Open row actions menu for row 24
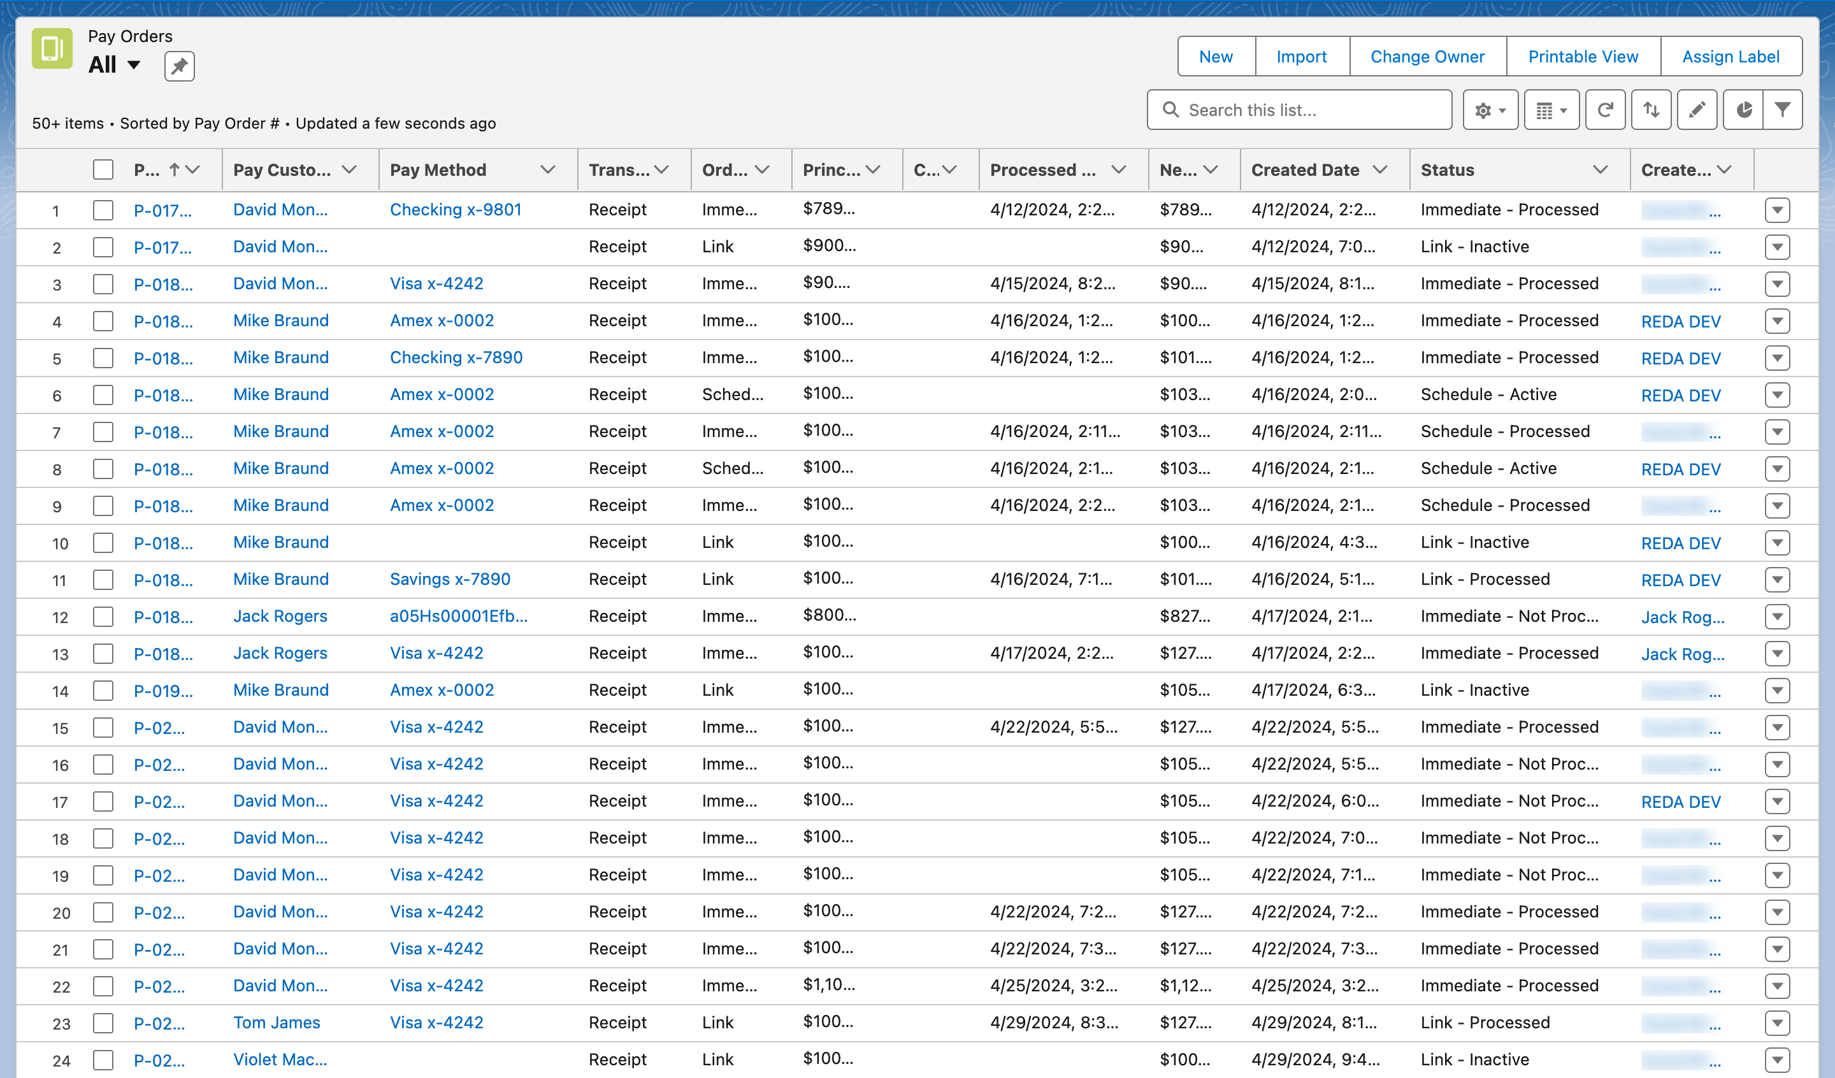This screenshot has width=1835, height=1078. click(x=1777, y=1061)
